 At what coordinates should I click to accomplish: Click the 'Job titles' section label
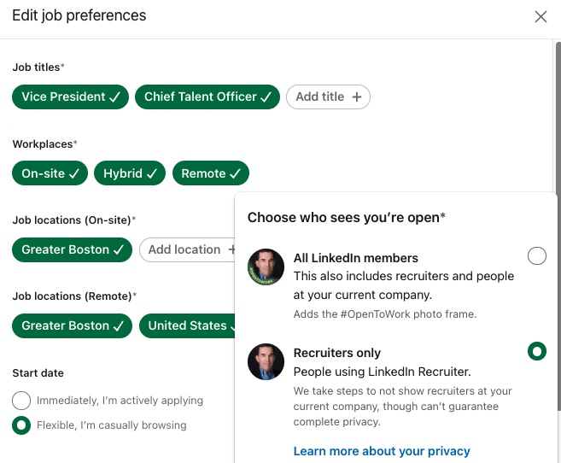click(38, 67)
